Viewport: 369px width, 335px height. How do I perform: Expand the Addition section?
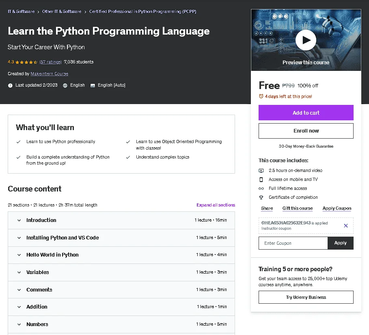[x=121, y=307]
